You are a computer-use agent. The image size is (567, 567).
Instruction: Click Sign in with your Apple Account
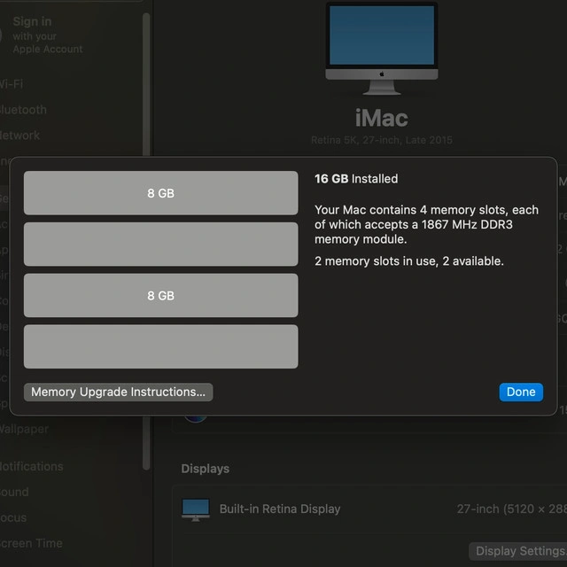44,35
